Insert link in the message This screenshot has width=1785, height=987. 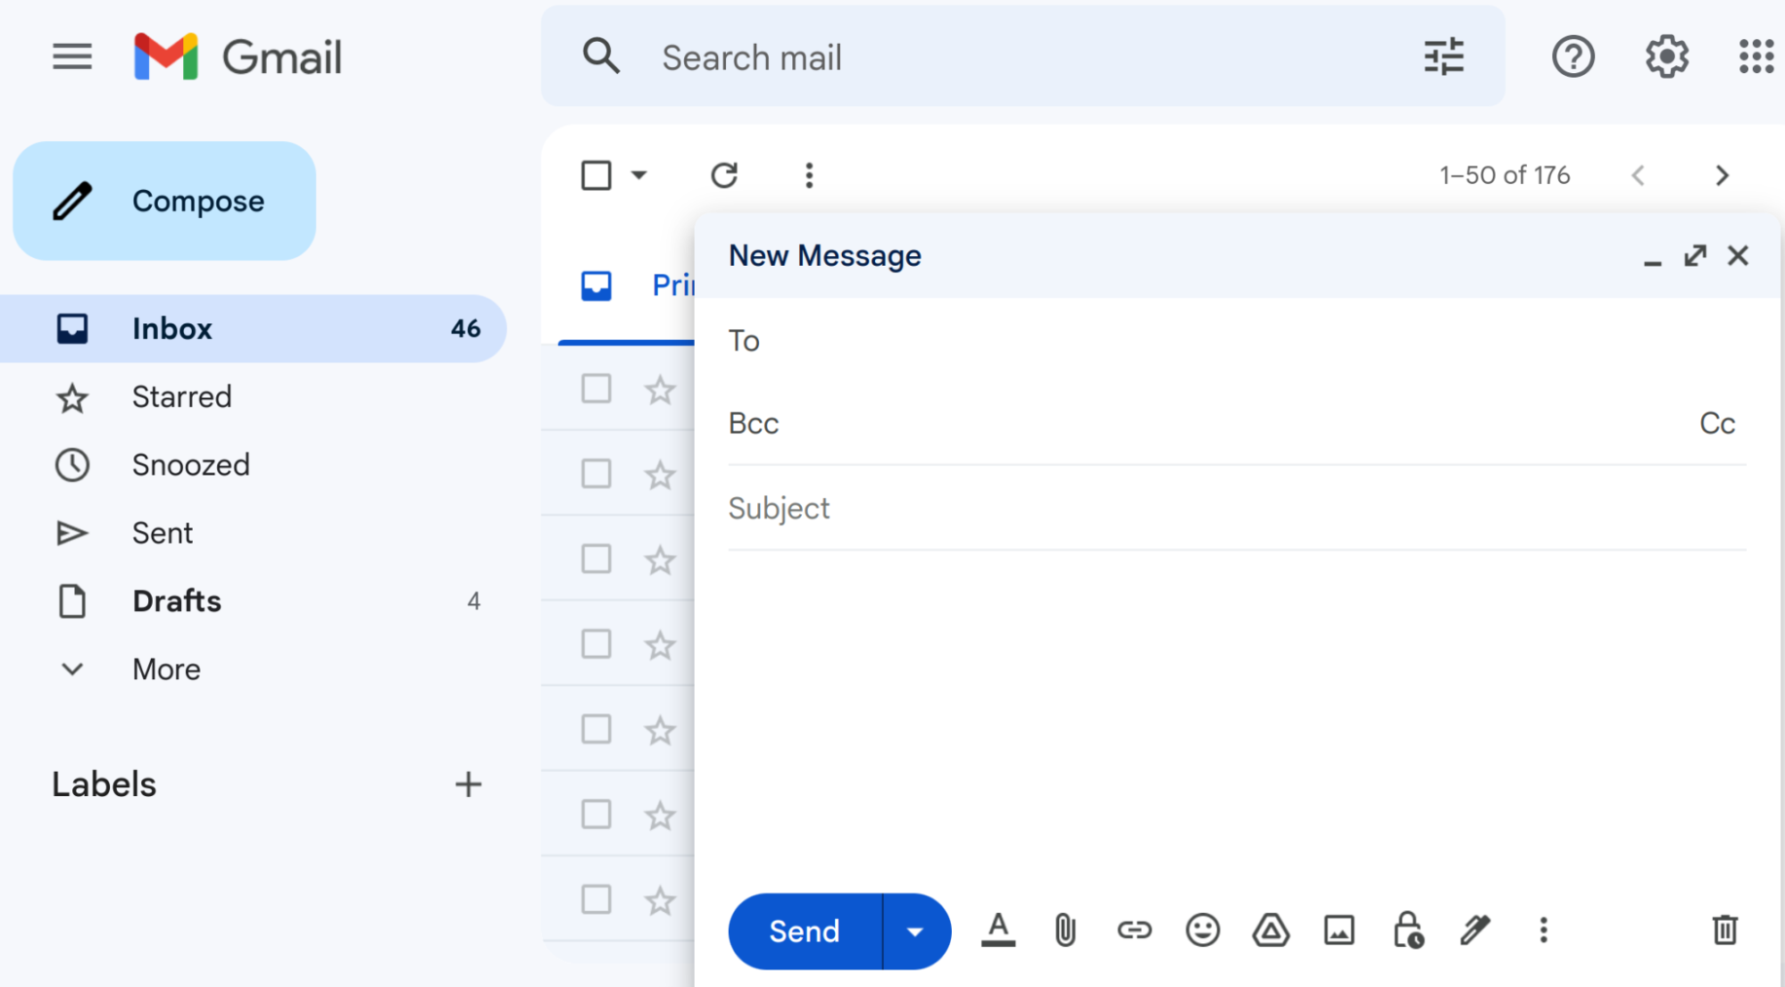(x=1134, y=931)
